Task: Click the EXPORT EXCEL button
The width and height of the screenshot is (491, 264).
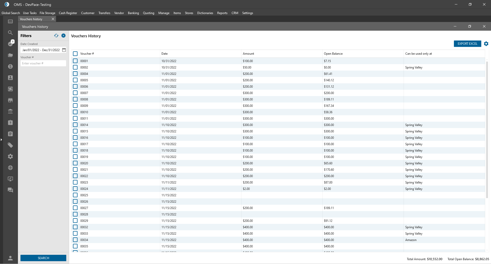Action: pos(467,44)
